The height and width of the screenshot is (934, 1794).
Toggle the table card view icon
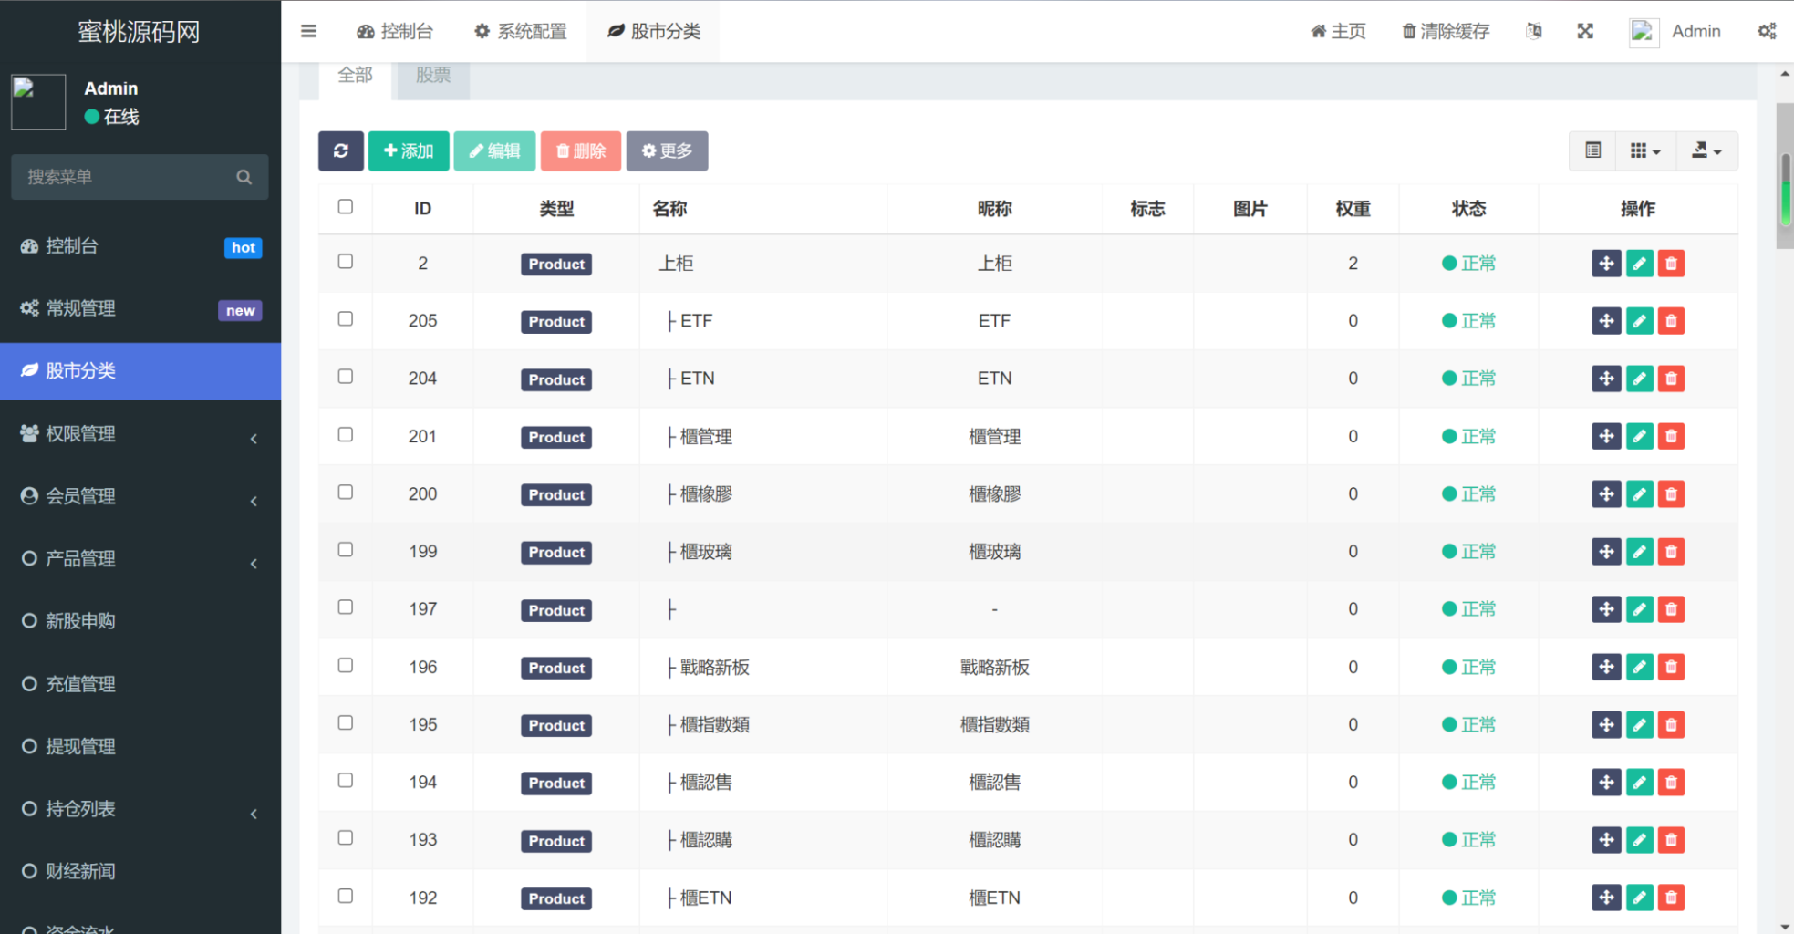pyautogui.click(x=1592, y=151)
